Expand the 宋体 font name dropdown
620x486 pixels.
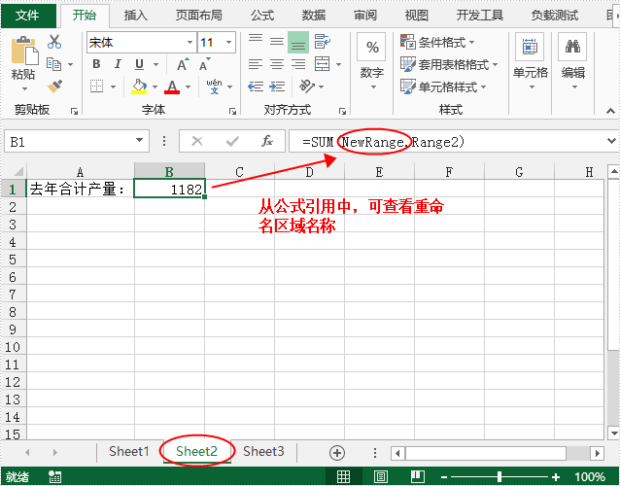point(189,43)
